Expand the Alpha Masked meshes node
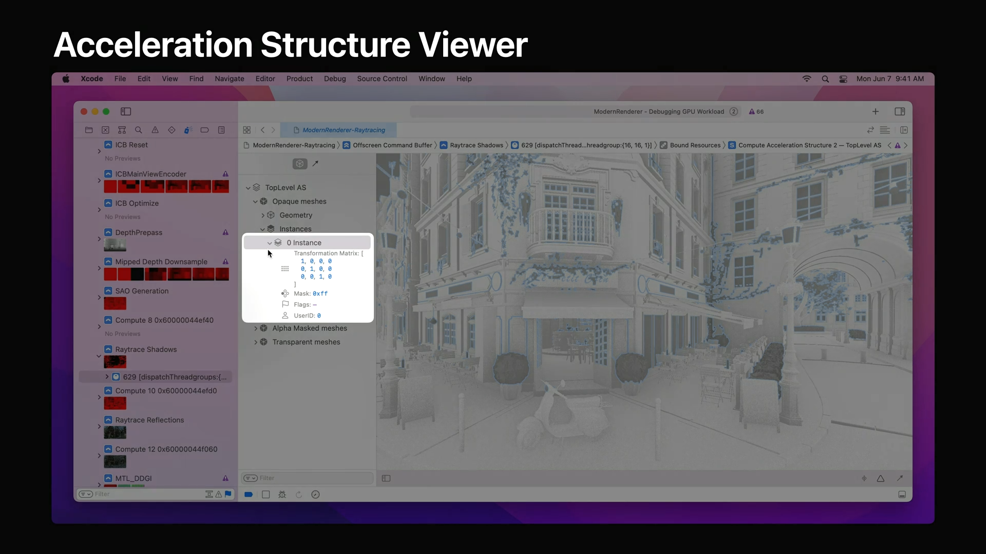 pos(256,328)
